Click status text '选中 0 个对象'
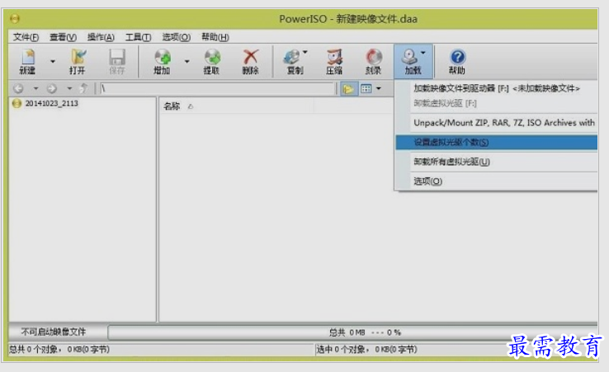 pyautogui.click(x=341, y=350)
